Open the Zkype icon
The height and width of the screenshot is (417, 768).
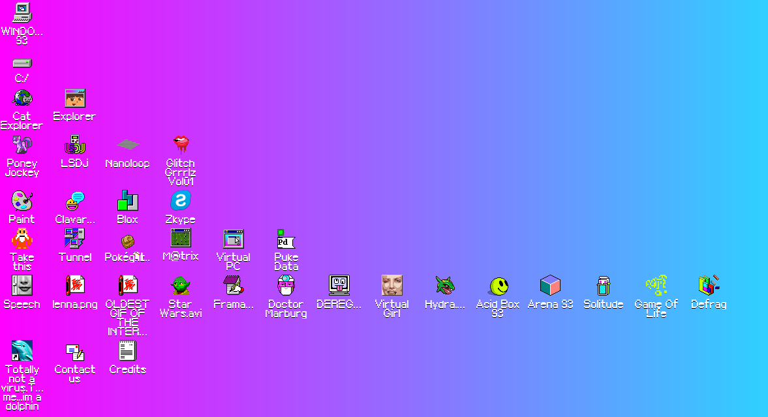pyautogui.click(x=181, y=201)
